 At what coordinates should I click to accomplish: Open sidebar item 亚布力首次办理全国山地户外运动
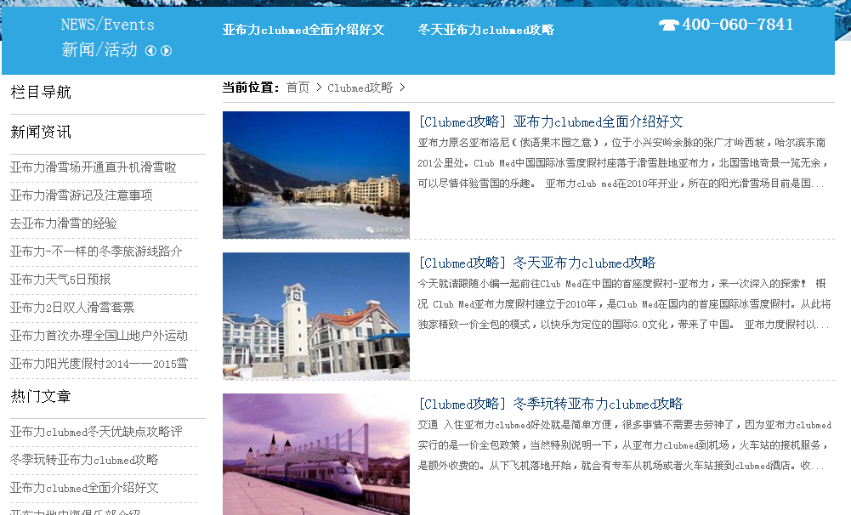click(x=99, y=336)
